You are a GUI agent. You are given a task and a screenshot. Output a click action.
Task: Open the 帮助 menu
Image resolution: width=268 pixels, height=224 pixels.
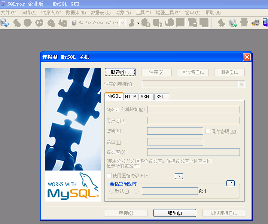tap(213, 13)
